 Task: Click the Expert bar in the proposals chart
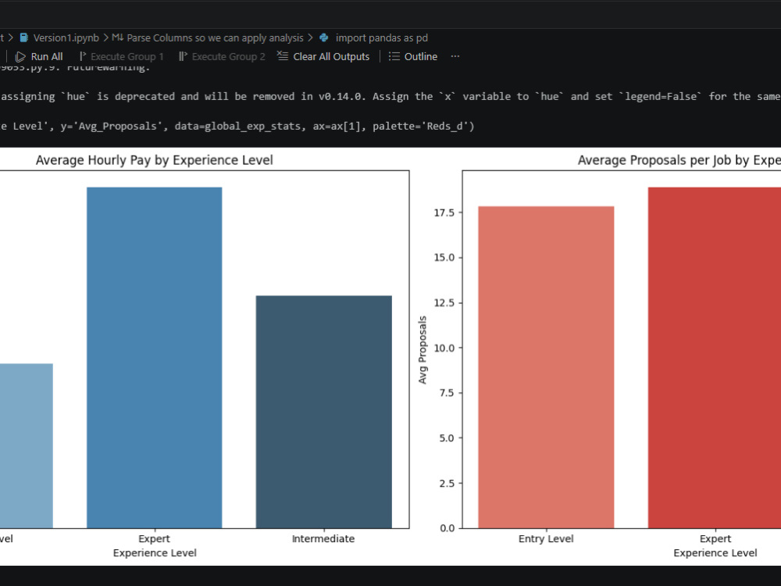(x=715, y=358)
